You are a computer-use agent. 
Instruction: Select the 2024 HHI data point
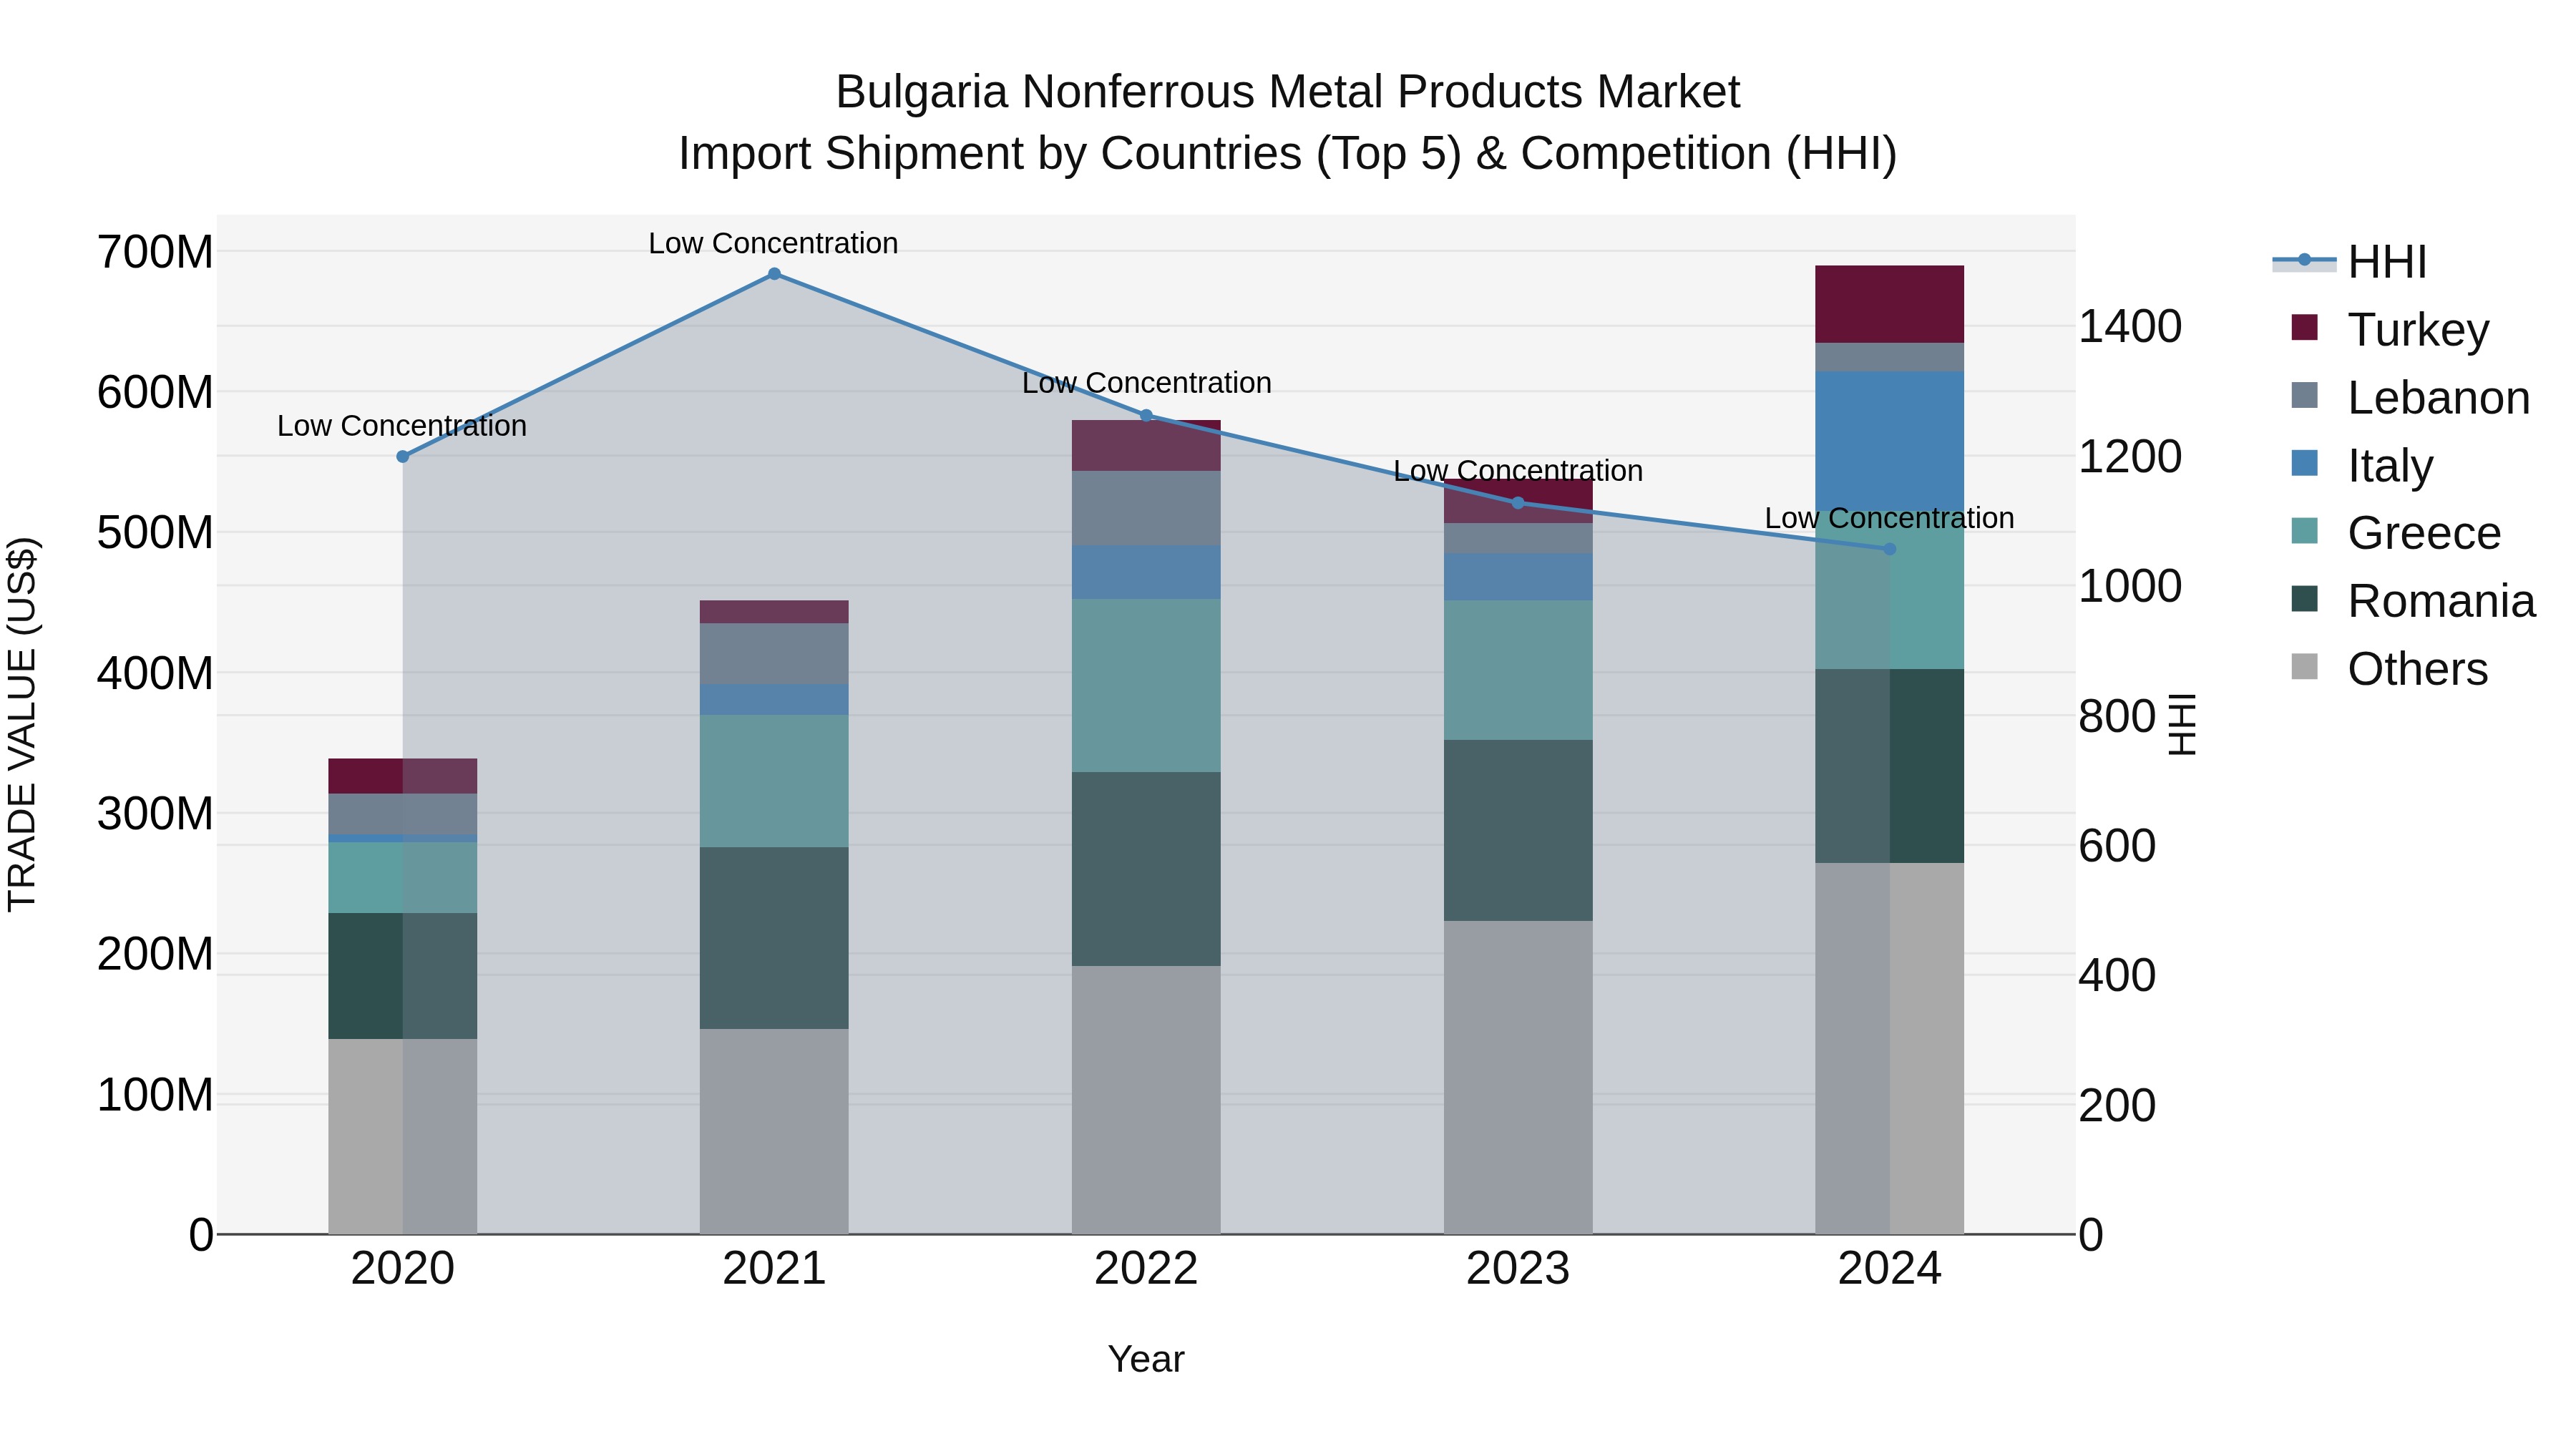(1889, 549)
